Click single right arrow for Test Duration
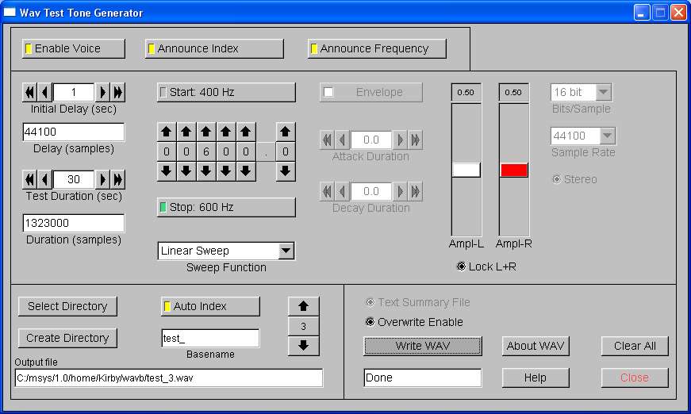Image resolution: width=691 pixels, height=414 pixels. pos(102,179)
